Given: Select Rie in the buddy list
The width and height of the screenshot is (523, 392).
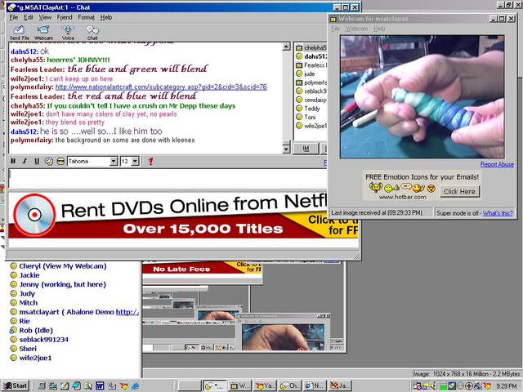Looking at the screenshot, I should tap(20, 321).
